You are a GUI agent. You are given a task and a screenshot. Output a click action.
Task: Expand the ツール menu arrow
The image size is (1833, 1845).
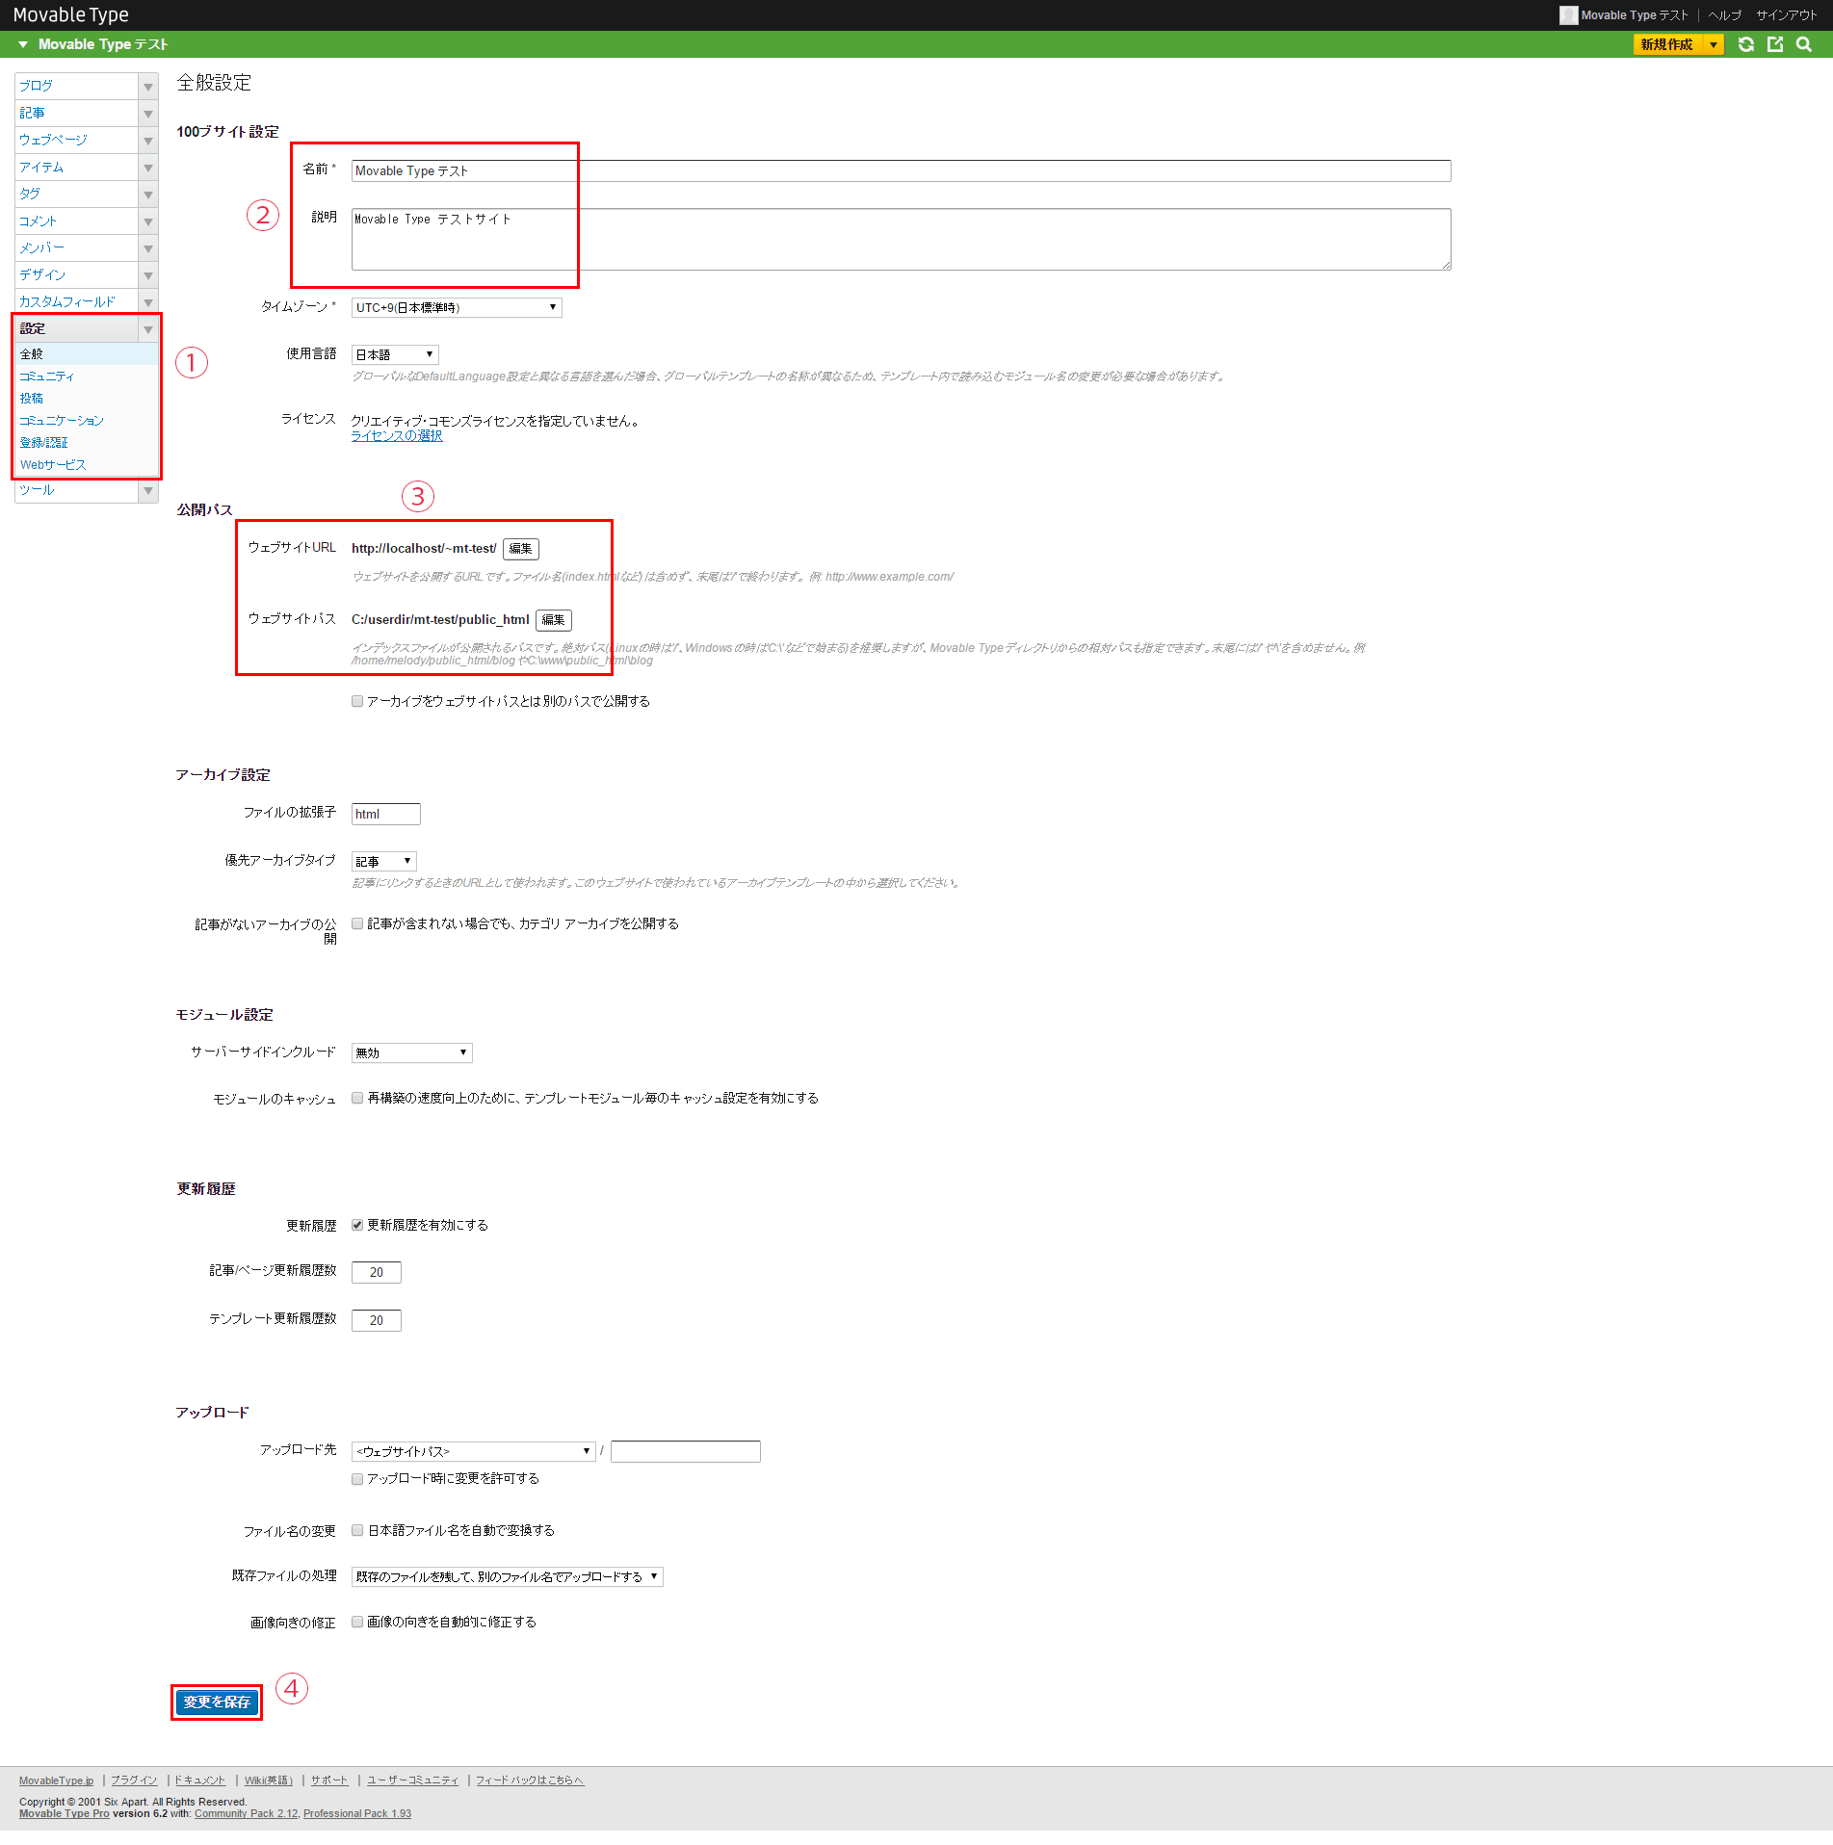point(148,491)
